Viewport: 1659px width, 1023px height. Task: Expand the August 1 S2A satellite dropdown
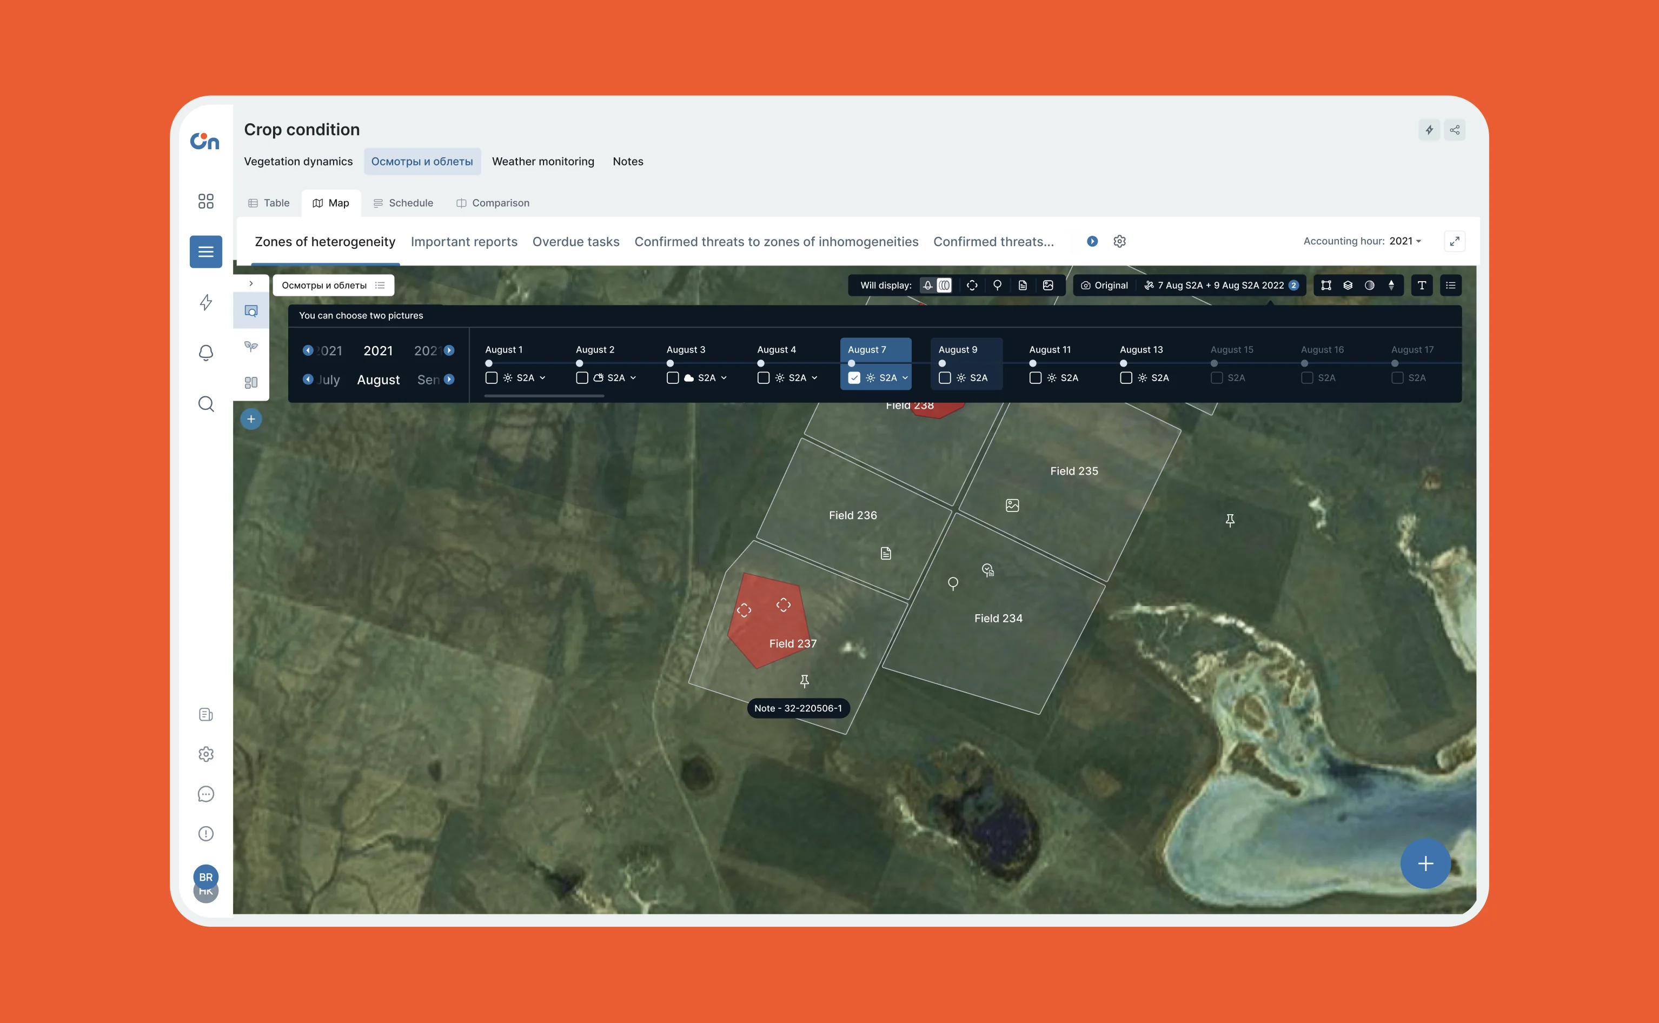pos(542,378)
